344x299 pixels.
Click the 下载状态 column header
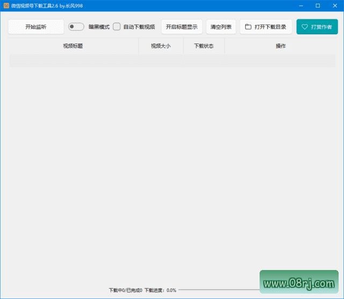[x=204, y=46]
